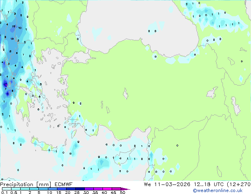The height and width of the screenshot is (194, 251).
Task: Select the 30–35 mm legend color swatch
Action: coord(89,189)
